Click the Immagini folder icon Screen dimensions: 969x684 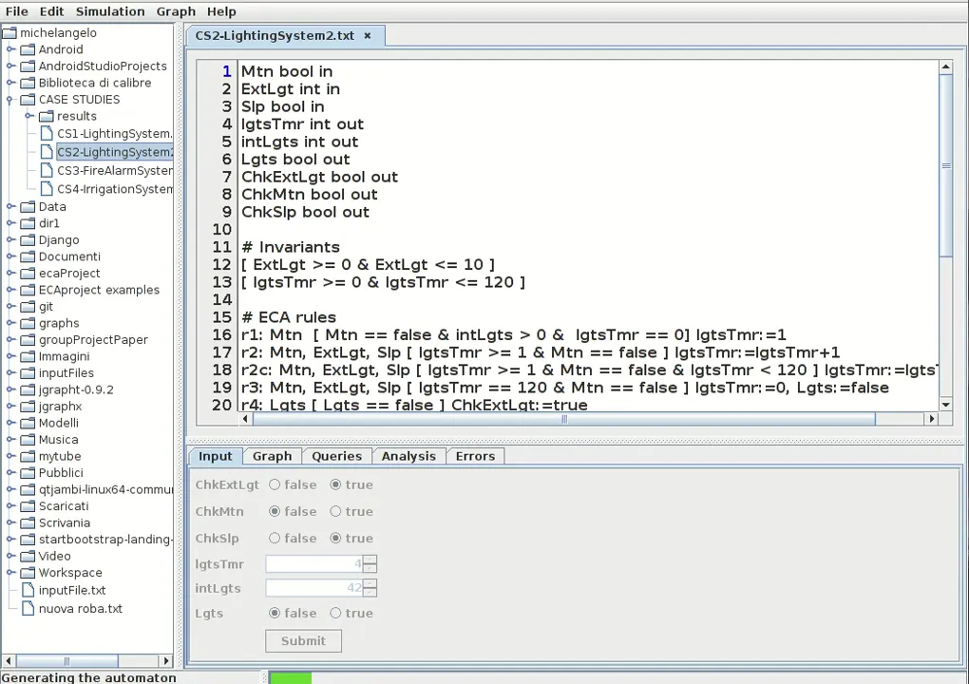[28, 356]
